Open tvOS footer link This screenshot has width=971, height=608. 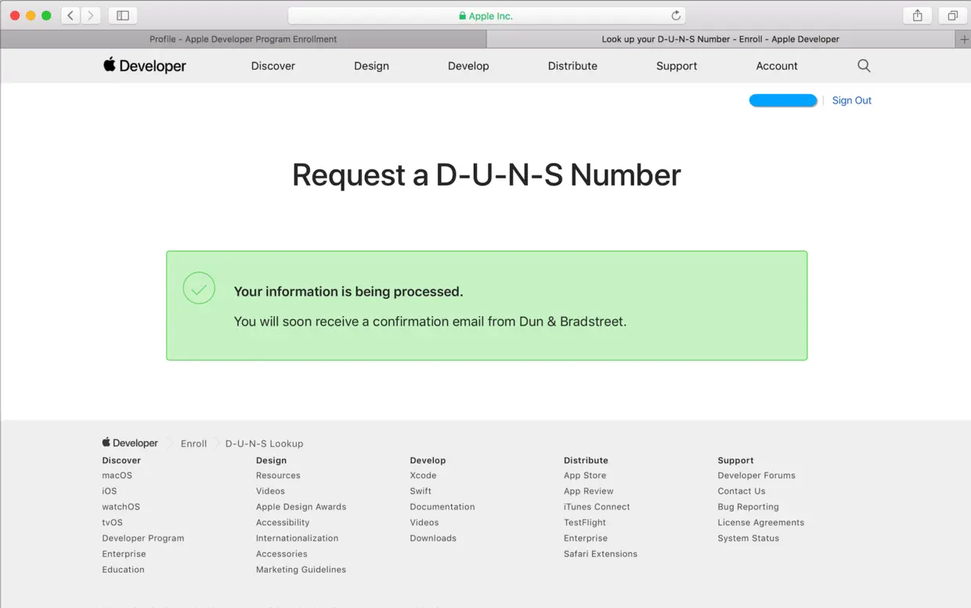pos(112,523)
